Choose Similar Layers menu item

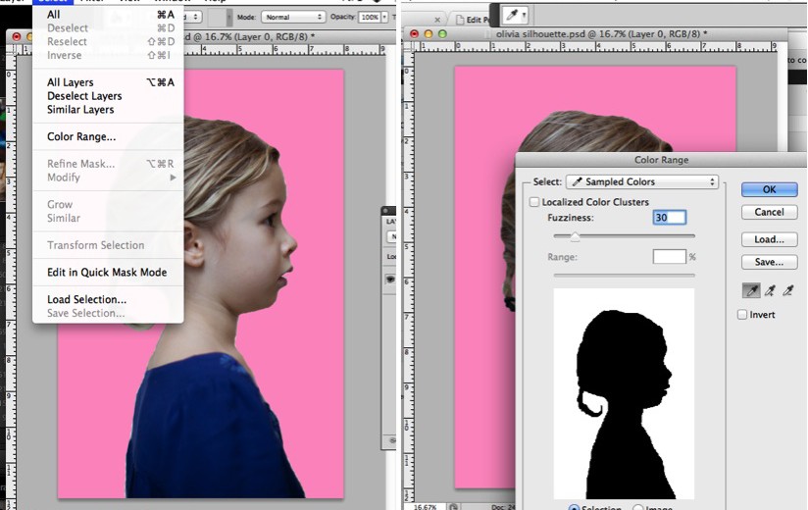pyautogui.click(x=80, y=109)
